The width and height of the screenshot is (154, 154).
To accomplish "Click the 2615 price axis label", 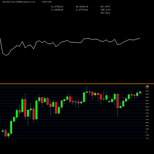I will [147, 100].
